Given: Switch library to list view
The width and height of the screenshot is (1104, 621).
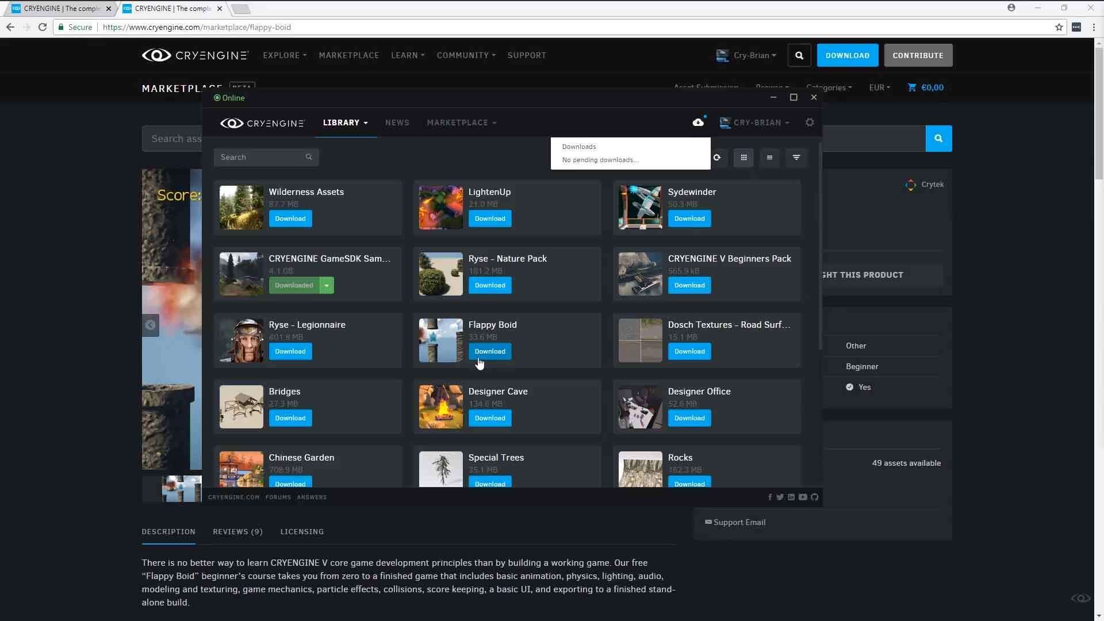Looking at the screenshot, I should click(x=770, y=158).
